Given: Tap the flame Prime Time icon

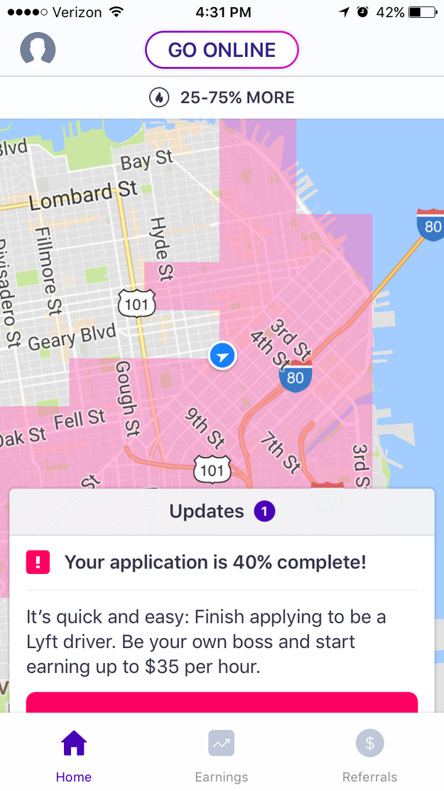Looking at the screenshot, I should coord(159,97).
